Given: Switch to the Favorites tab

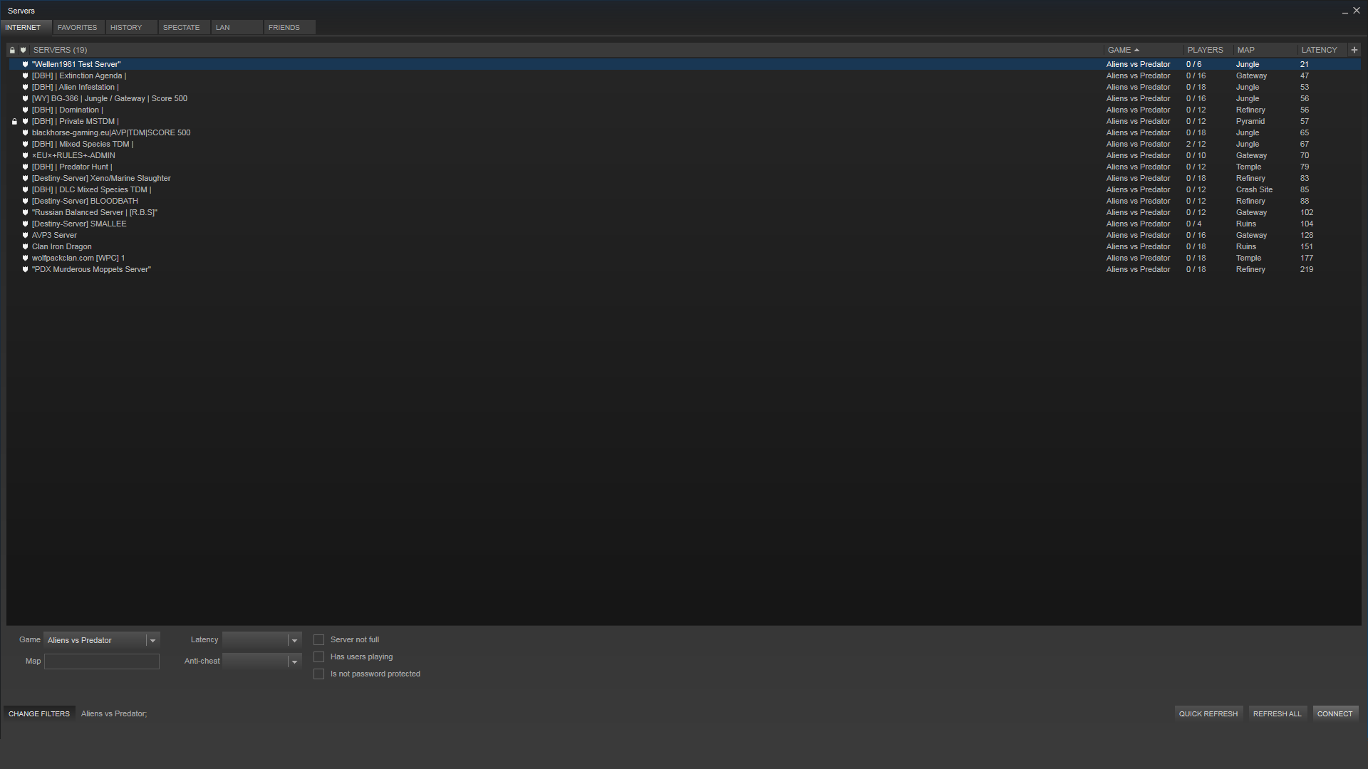Looking at the screenshot, I should [77, 27].
